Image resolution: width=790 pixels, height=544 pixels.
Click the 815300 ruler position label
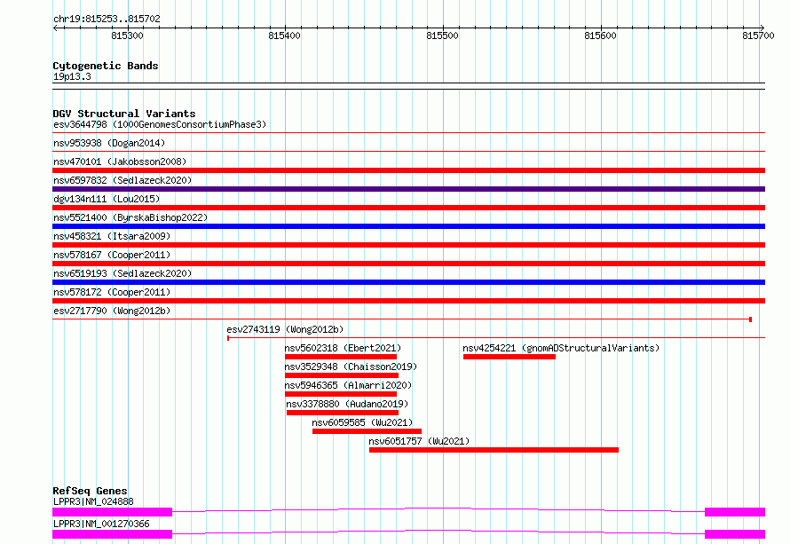(x=127, y=35)
